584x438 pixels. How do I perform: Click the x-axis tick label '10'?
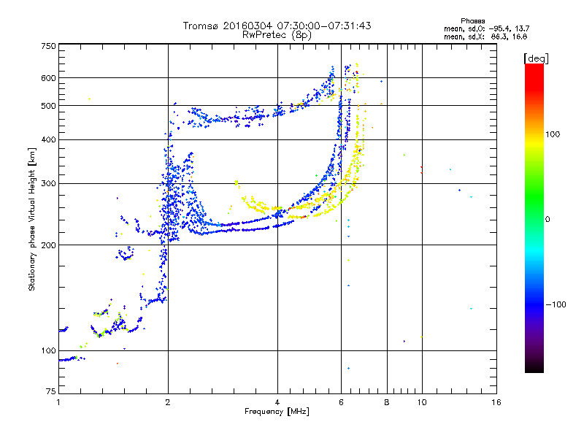pos(422,402)
